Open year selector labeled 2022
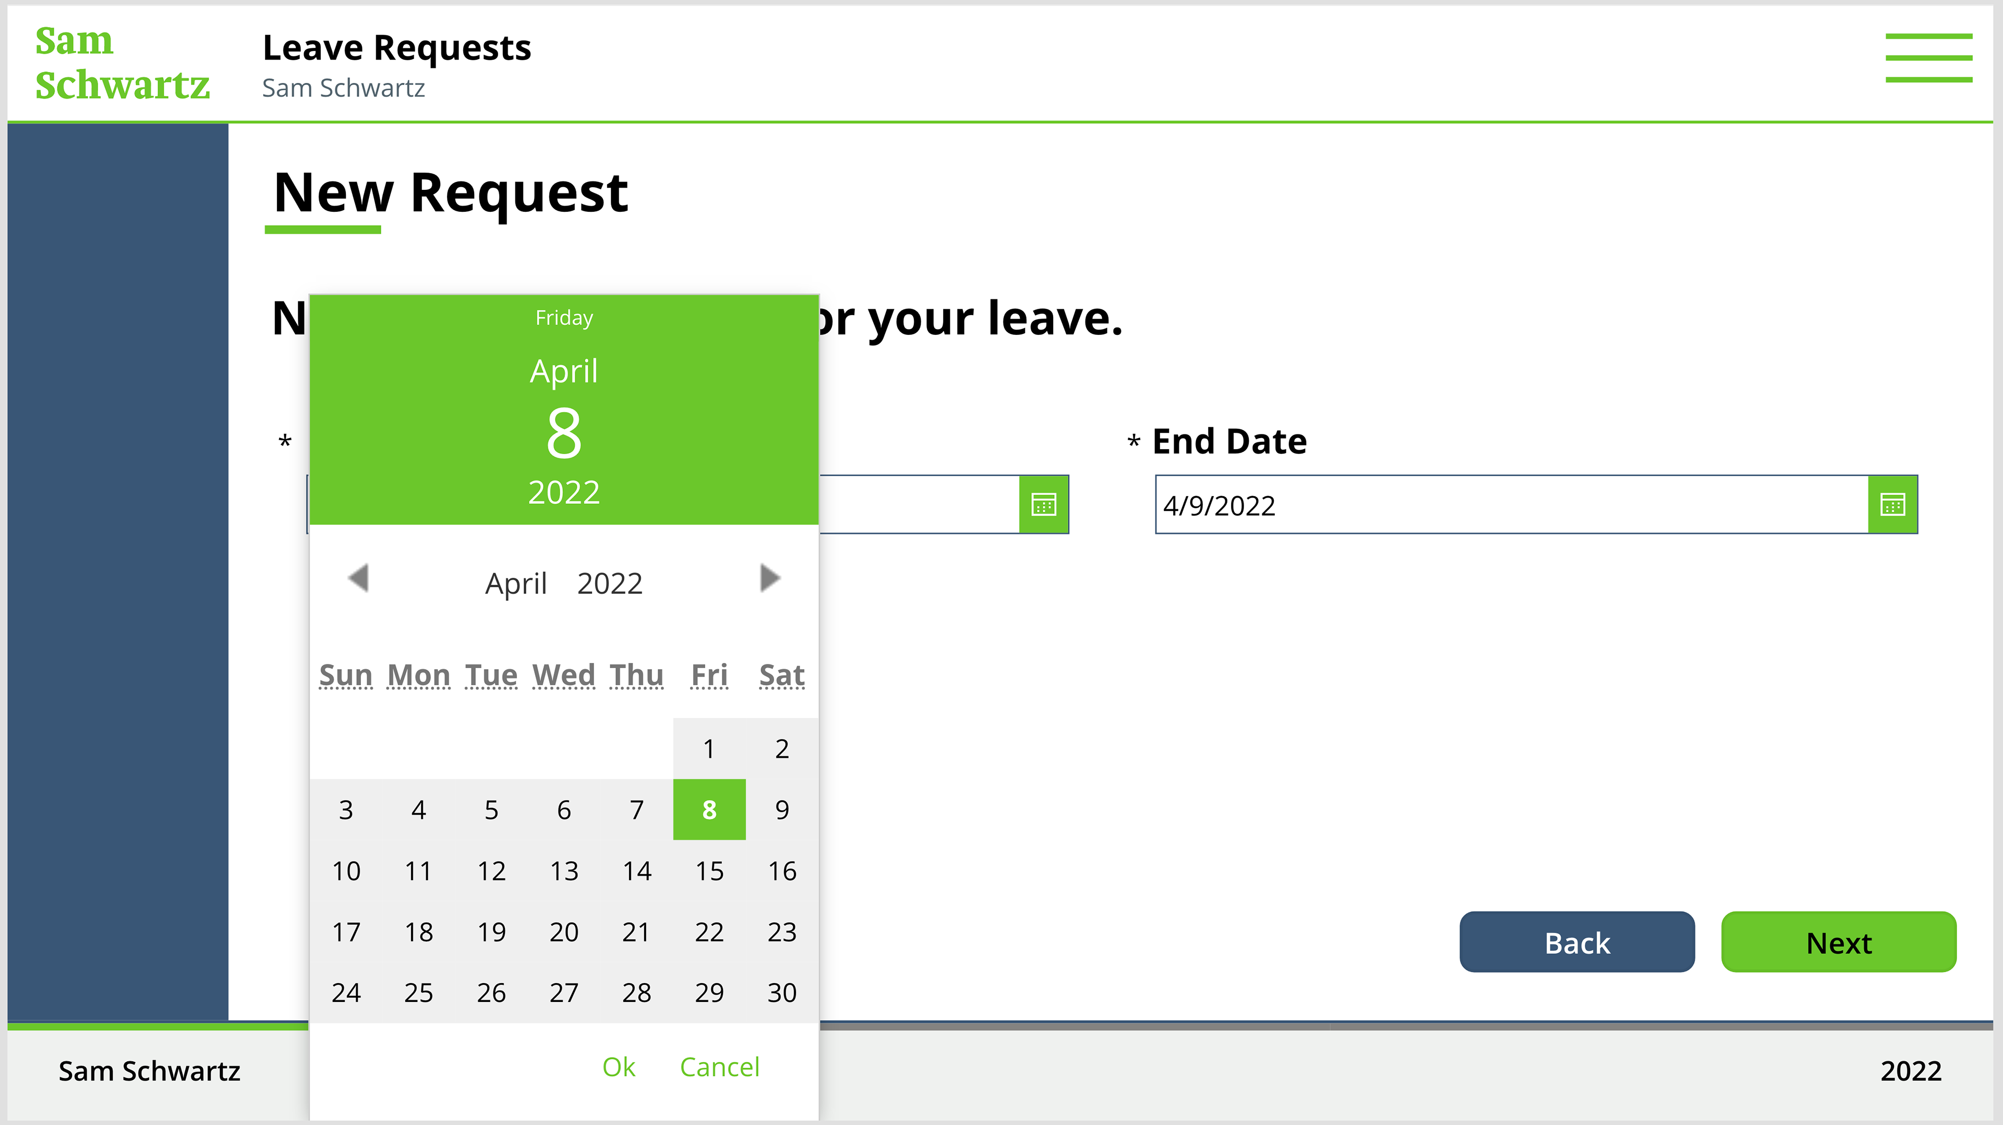Image resolution: width=2003 pixels, height=1125 pixels. 610,583
